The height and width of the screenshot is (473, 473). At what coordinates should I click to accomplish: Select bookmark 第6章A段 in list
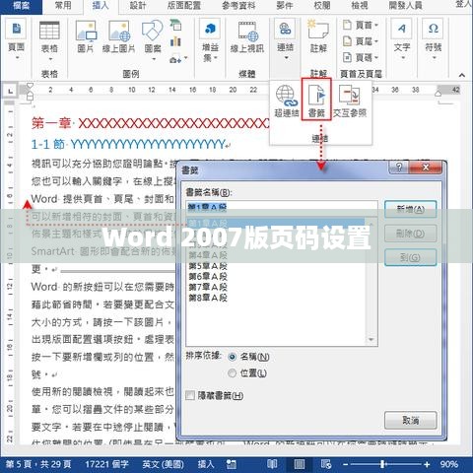pos(208,277)
